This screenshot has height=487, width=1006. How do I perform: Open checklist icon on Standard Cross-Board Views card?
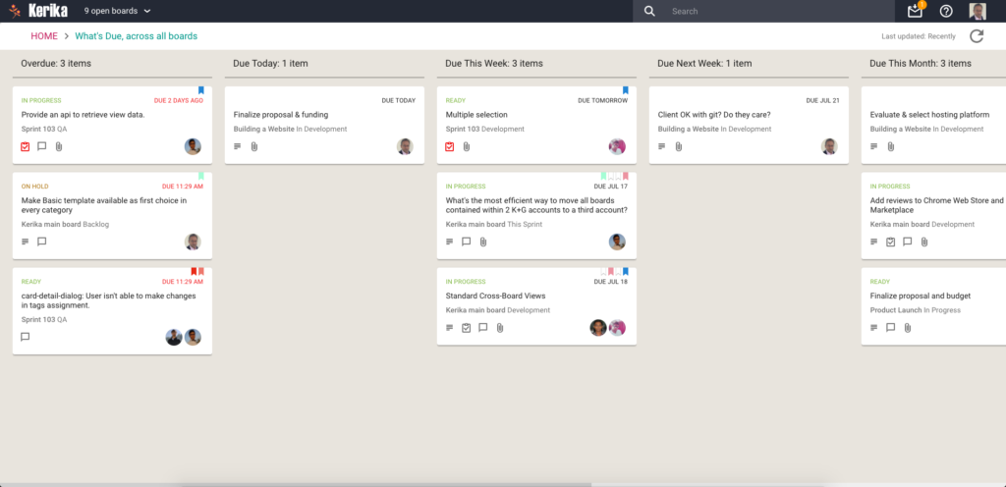[467, 327]
